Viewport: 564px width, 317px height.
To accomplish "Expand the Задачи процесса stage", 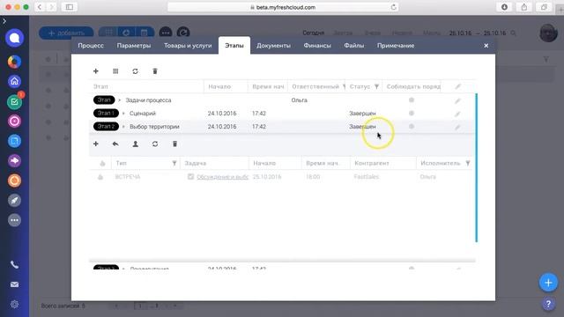I will tap(120, 100).
